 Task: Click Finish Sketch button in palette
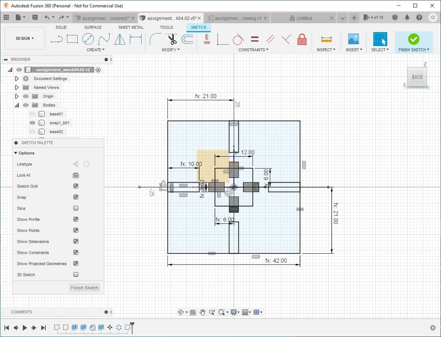tap(85, 288)
